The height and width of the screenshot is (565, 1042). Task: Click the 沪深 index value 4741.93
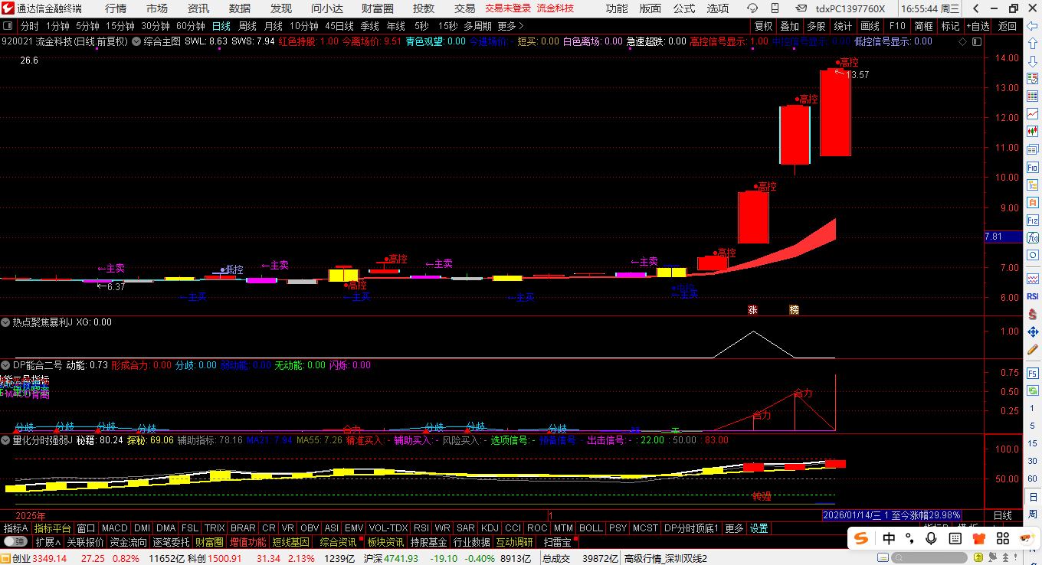[401, 558]
